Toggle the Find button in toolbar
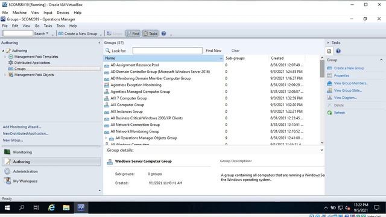 (x=133, y=34)
